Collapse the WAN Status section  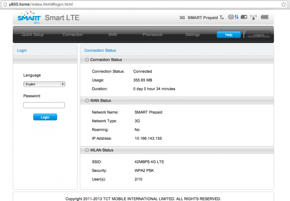(x=87, y=101)
